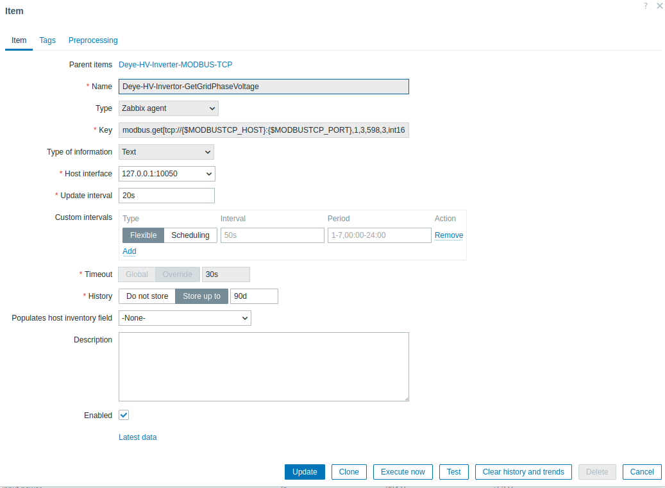Image resolution: width=665 pixels, height=488 pixels.
Task: Toggle the Enabled checkbox
Action: (124, 415)
